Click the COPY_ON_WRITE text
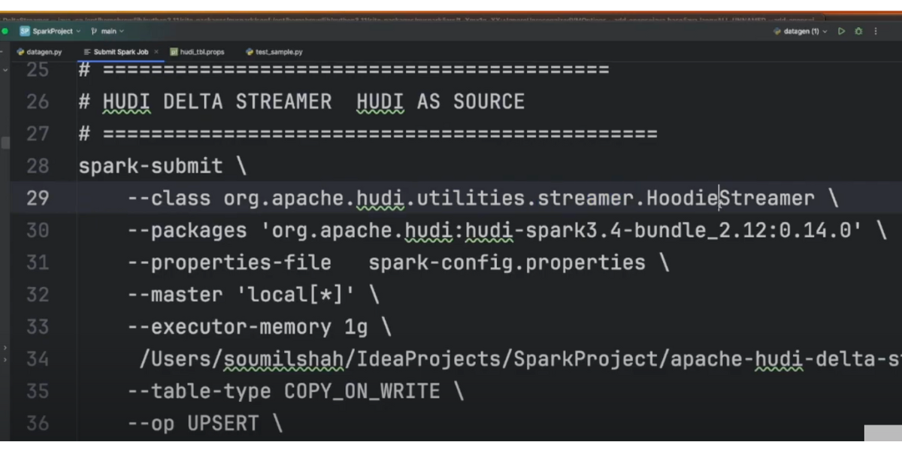This screenshot has width=902, height=451. click(x=362, y=392)
